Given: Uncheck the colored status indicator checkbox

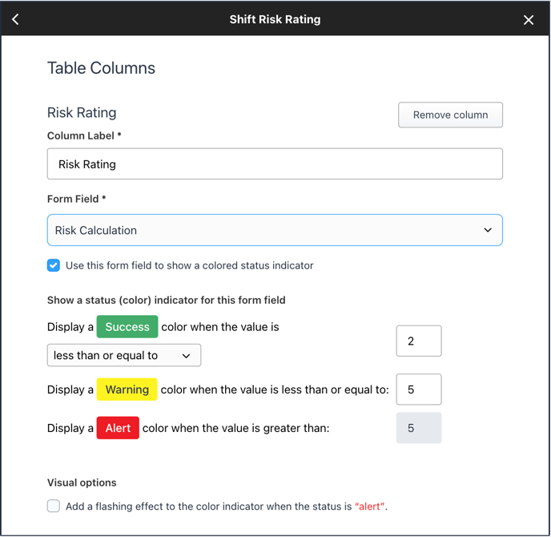Looking at the screenshot, I should (x=54, y=265).
